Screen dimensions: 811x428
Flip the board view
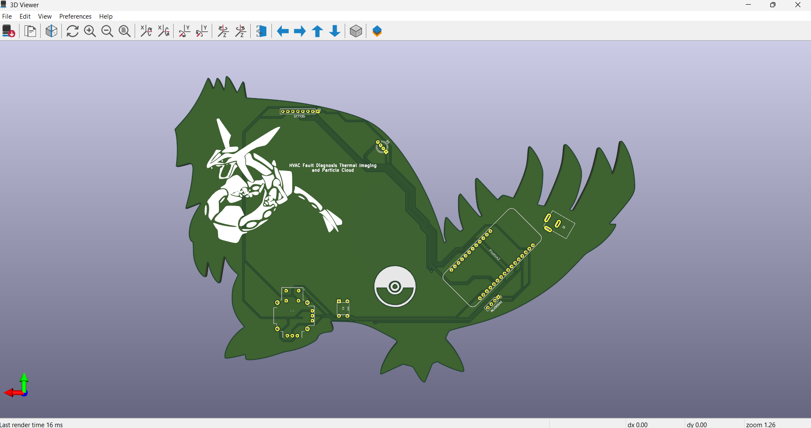(x=261, y=31)
